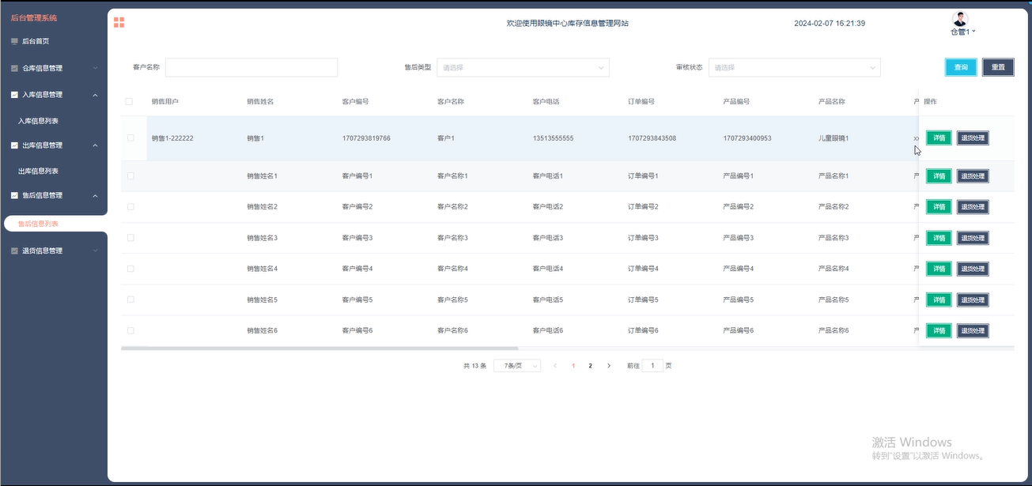Click the 客户电话6 cell

coord(548,330)
